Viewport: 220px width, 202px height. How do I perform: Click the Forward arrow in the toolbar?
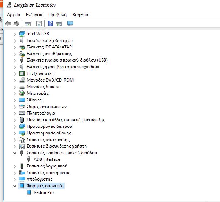pyautogui.click(x=16, y=24)
